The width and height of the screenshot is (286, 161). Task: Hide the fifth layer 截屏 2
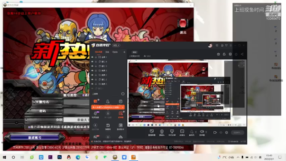pos(92,75)
